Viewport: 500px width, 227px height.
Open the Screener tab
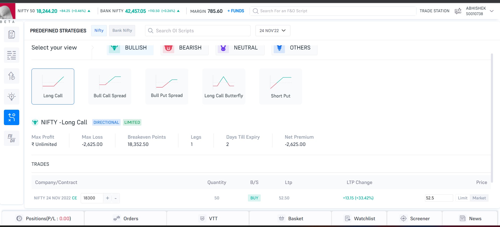click(415, 218)
